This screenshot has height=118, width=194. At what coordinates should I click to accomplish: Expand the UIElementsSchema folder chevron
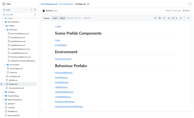pyautogui.click(x=3, y=100)
